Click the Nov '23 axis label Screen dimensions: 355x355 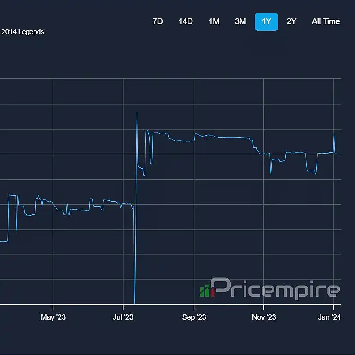click(264, 317)
